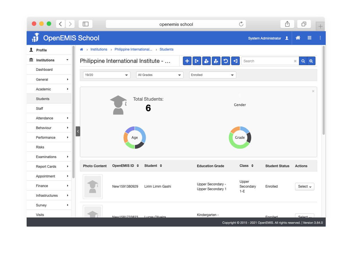Screen dimensions: 352x257
Task: Expand the Academic submenu
Action: (68, 89)
